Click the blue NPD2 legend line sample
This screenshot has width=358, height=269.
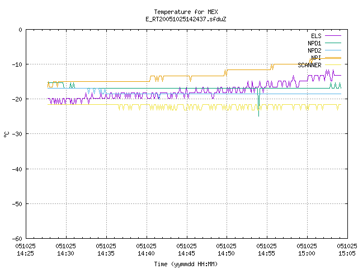tap(333, 50)
